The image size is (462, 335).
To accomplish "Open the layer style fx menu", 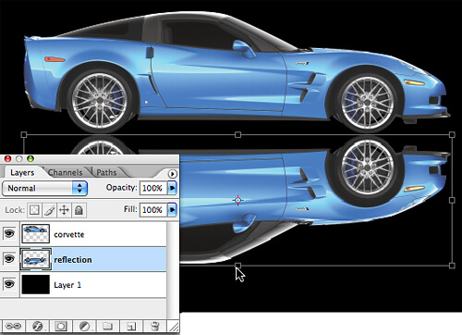I will (37, 326).
